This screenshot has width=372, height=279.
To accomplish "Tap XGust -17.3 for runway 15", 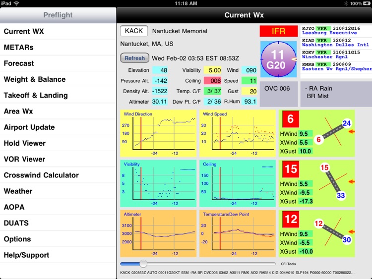I will pyautogui.click(x=306, y=202).
